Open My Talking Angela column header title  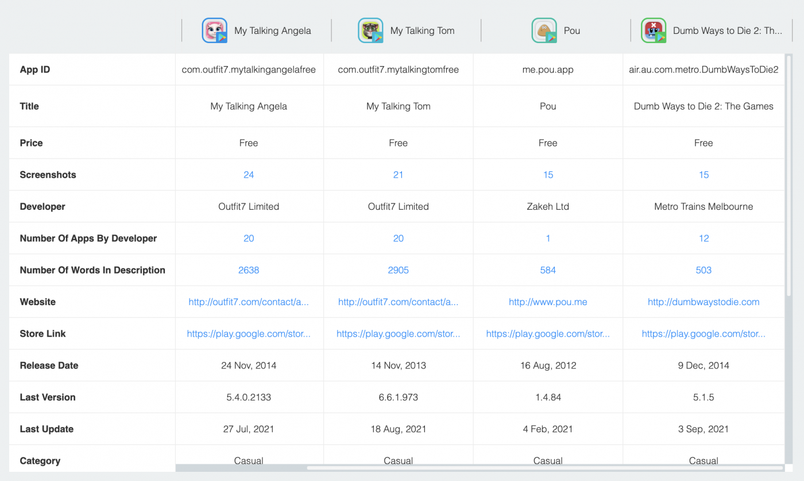pyautogui.click(x=273, y=31)
